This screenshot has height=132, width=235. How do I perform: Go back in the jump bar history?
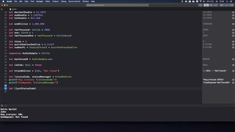(5, 9)
